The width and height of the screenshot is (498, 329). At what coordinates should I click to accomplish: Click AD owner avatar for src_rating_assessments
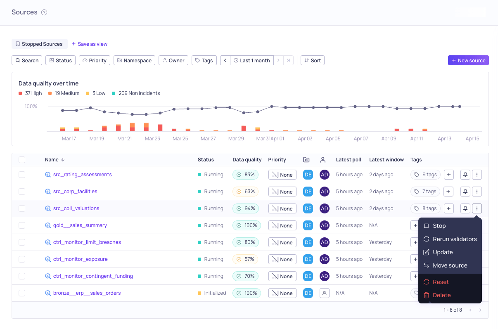tap(325, 175)
